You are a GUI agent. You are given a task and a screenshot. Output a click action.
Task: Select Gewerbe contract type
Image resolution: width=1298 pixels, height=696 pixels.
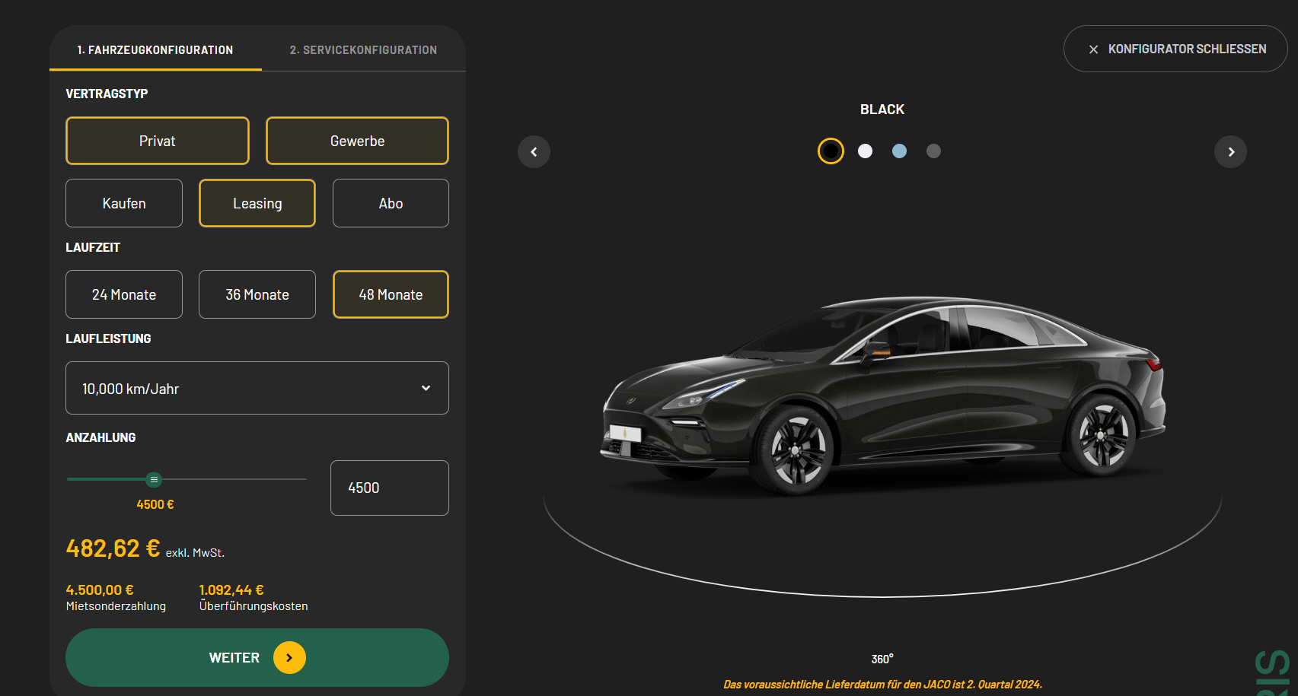tap(357, 141)
